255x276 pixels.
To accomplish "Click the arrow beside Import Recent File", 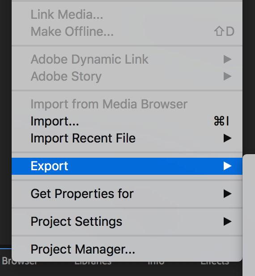I will [x=227, y=138].
